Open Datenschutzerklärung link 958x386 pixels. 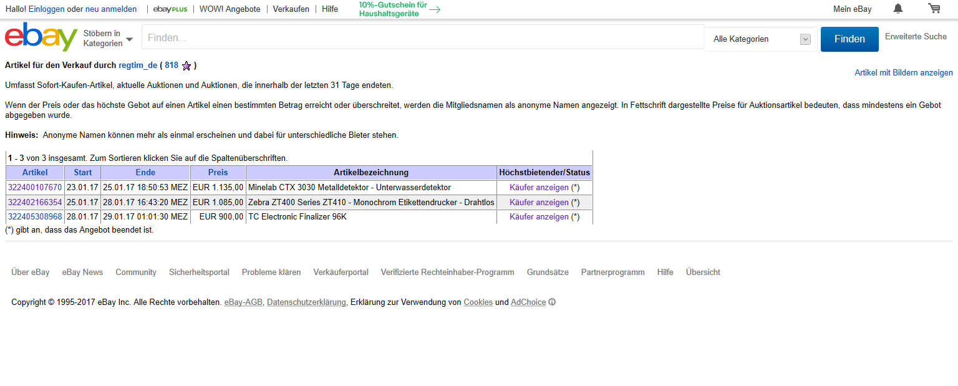tap(306, 302)
